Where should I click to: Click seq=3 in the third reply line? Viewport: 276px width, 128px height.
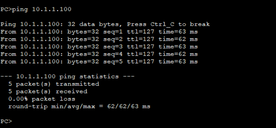[x=113, y=47]
